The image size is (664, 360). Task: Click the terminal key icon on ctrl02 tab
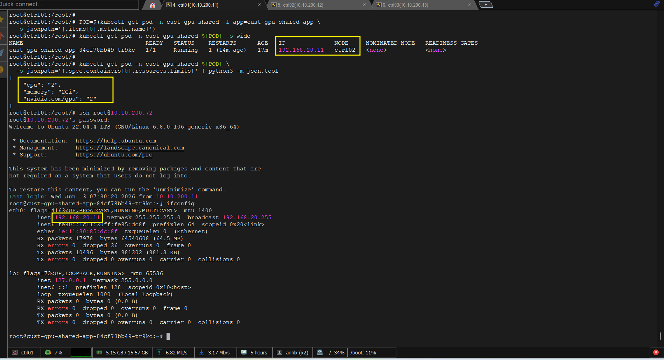pyautogui.click(x=274, y=5)
